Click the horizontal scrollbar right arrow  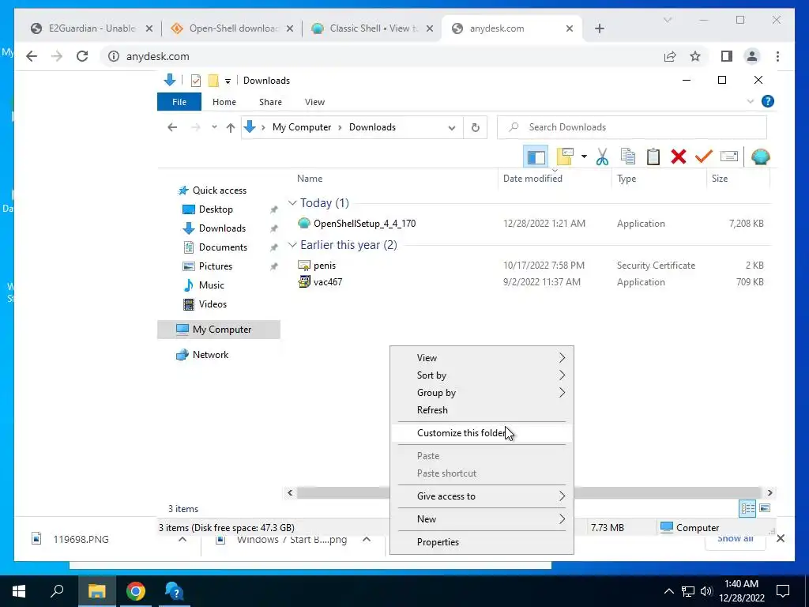(x=769, y=493)
